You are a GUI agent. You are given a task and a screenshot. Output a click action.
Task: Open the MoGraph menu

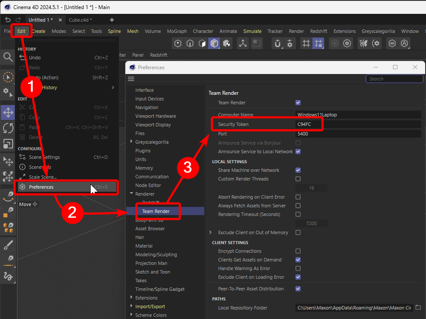[x=177, y=31]
